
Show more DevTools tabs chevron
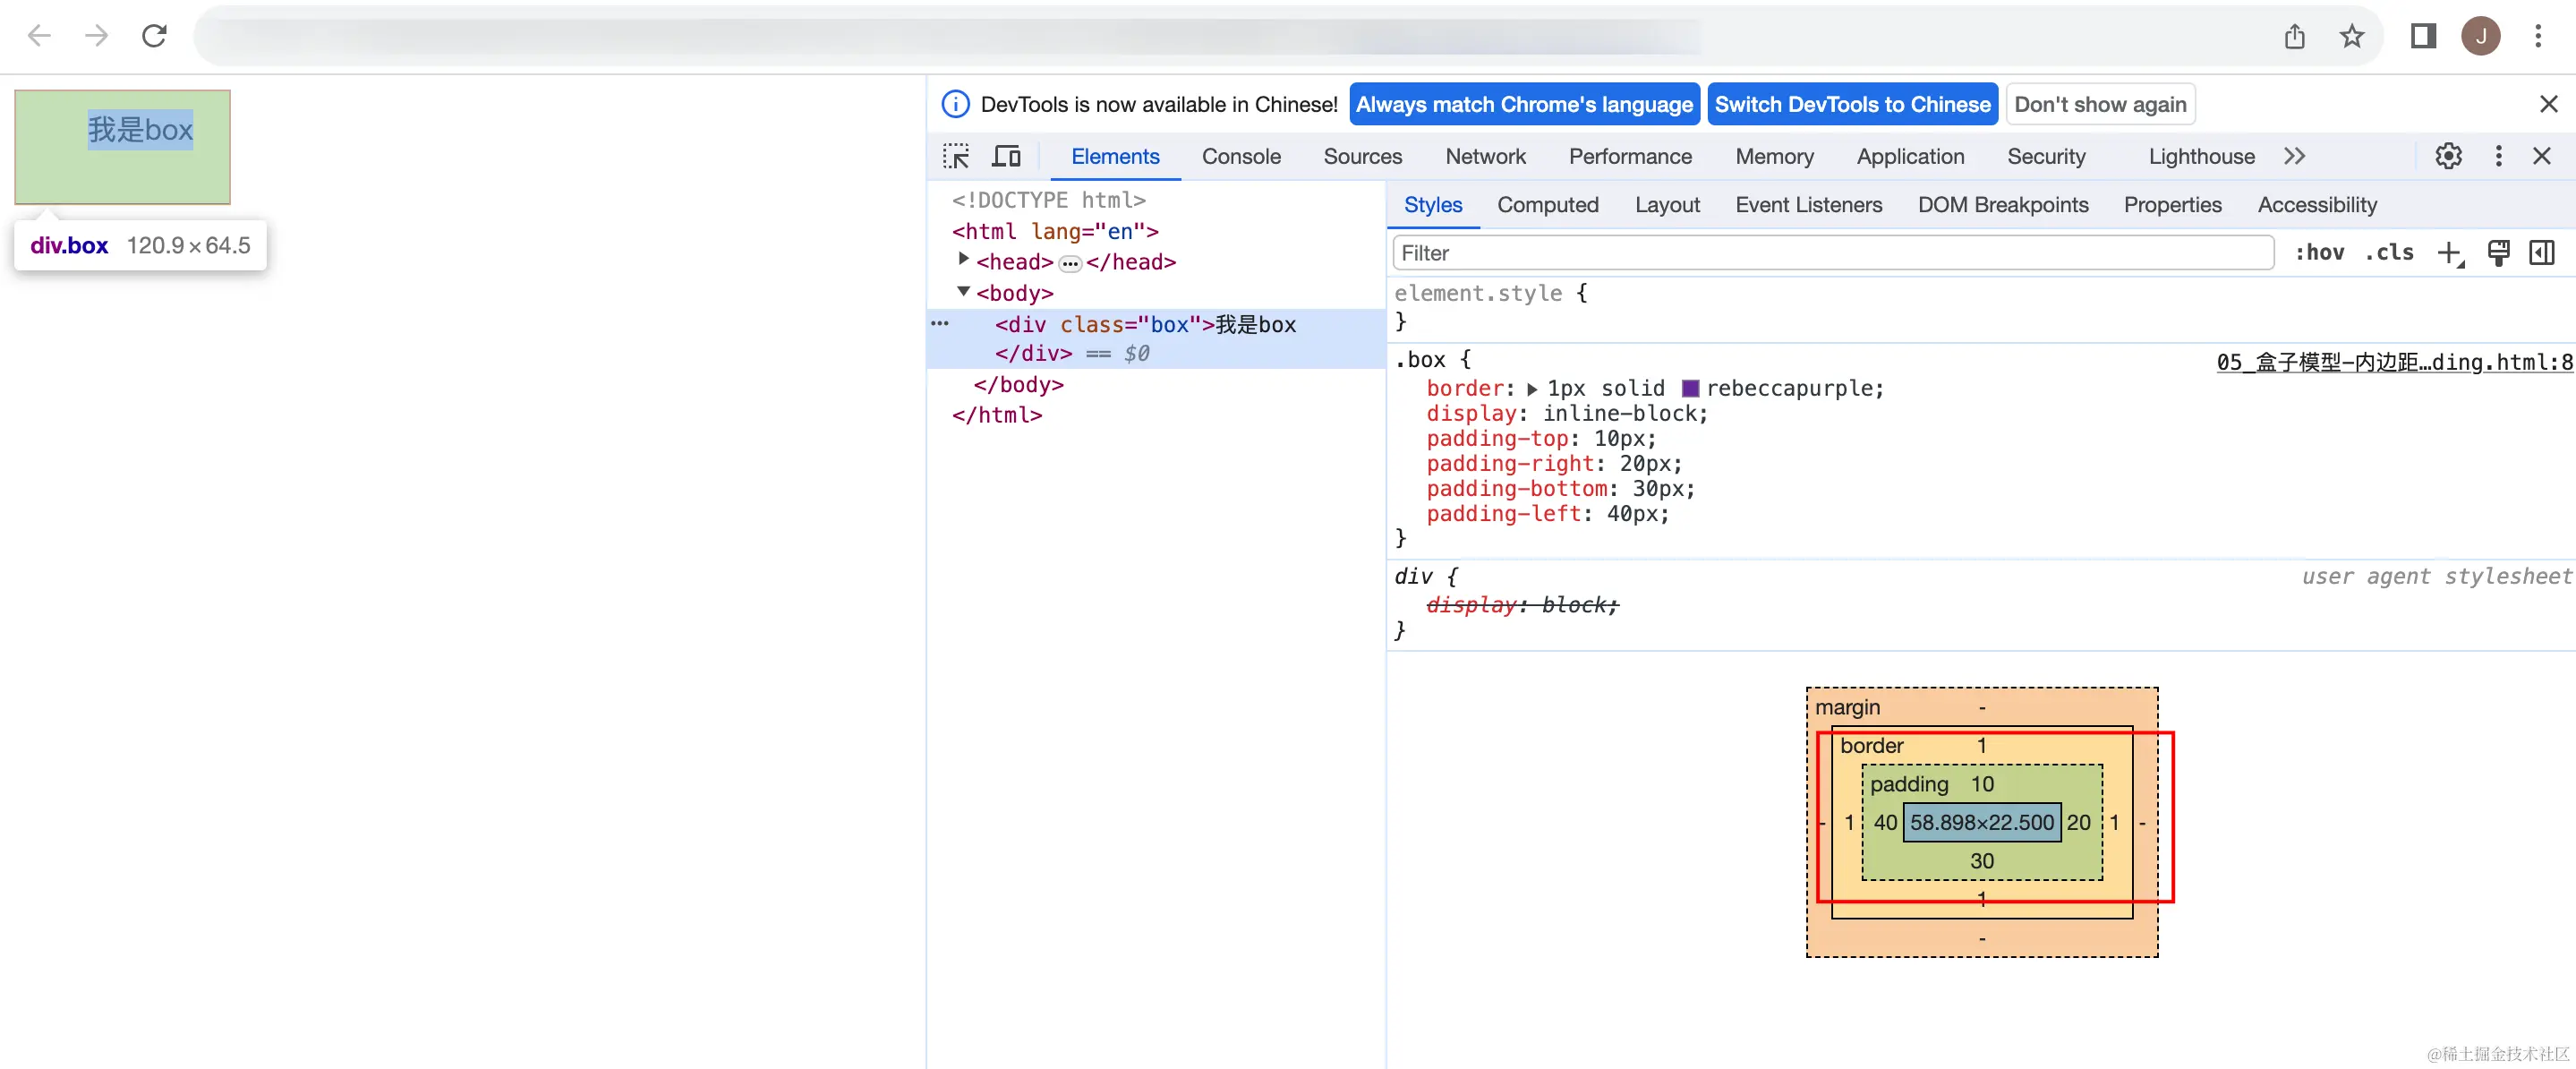(2294, 156)
